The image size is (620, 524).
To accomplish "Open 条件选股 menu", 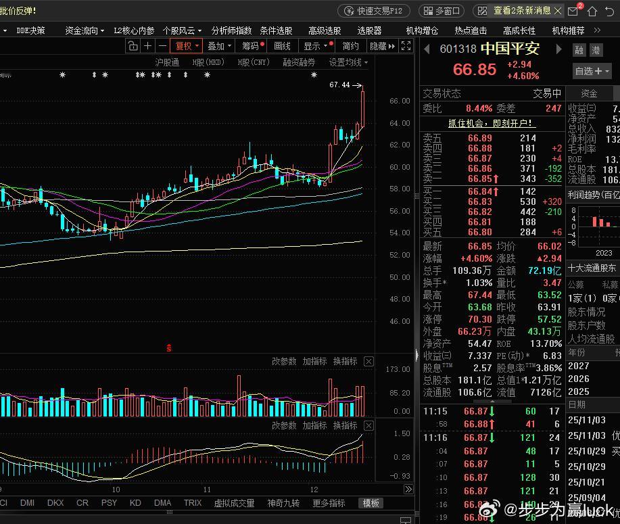I will pos(276,30).
